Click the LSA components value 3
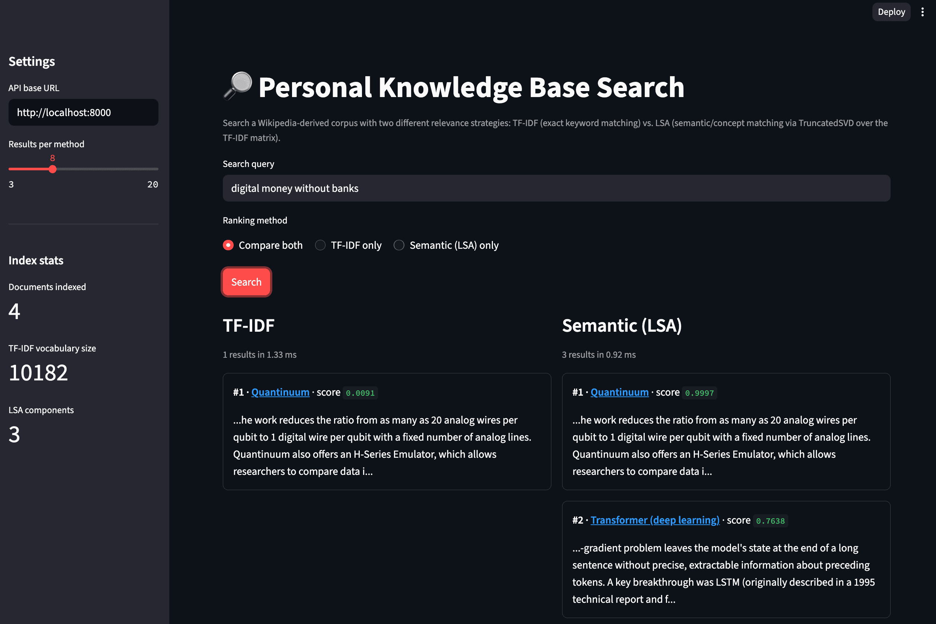The width and height of the screenshot is (936, 624). coord(15,435)
